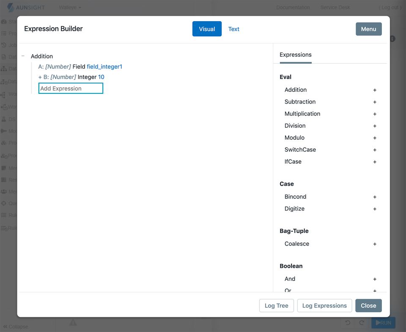Click the plus next to Bincond under Case
The height and width of the screenshot is (332, 406).
tap(375, 197)
